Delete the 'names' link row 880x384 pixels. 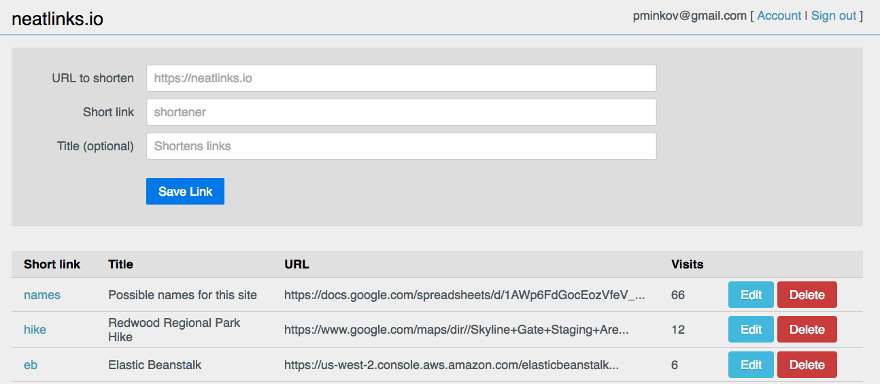point(807,295)
